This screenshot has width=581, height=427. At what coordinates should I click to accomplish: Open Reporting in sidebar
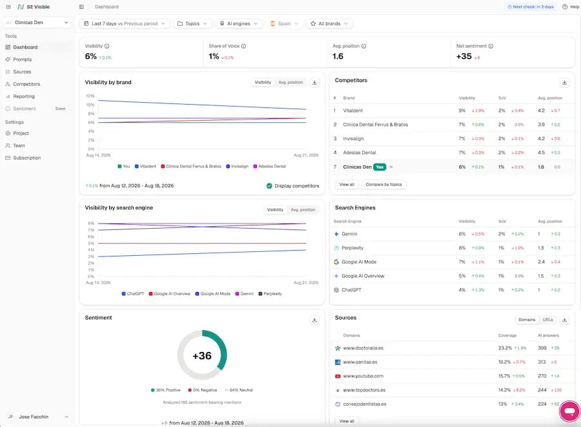[x=24, y=96]
